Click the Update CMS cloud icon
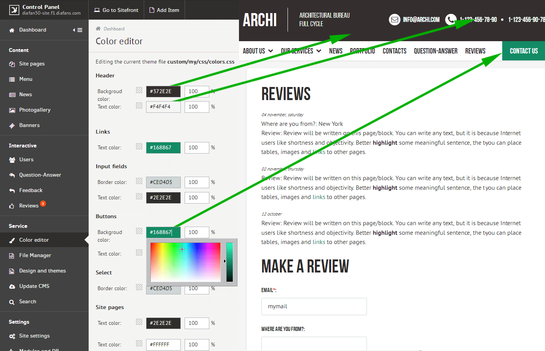 (x=12, y=286)
